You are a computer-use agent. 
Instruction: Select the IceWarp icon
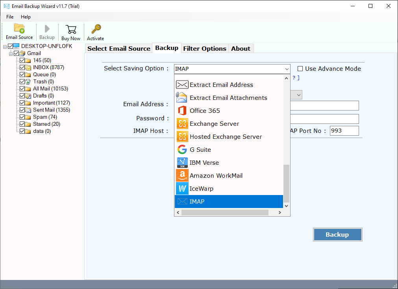click(x=182, y=188)
